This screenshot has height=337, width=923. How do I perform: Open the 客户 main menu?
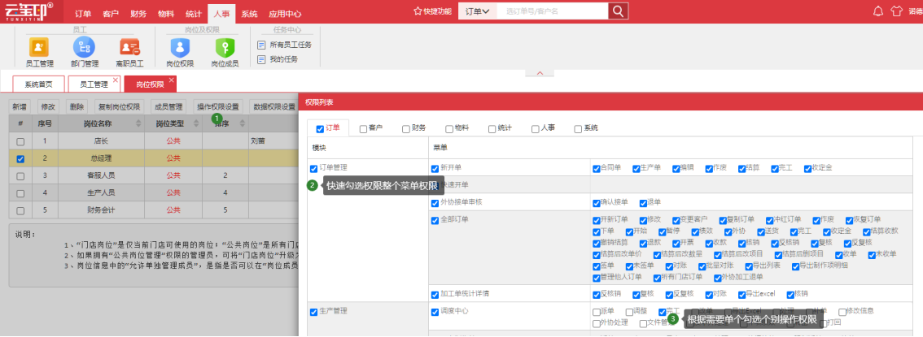point(110,14)
